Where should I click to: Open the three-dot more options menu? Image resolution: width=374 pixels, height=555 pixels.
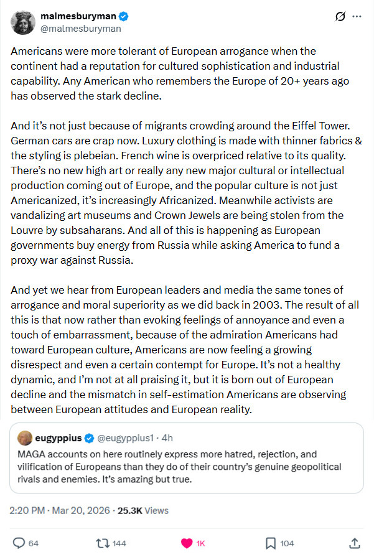tap(357, 17)
